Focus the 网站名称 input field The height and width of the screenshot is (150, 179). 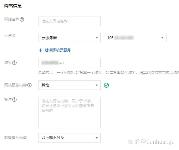tap(69, 21)
